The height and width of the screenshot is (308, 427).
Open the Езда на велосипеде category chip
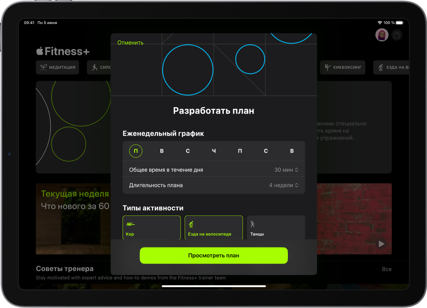[x=391, y=67]
